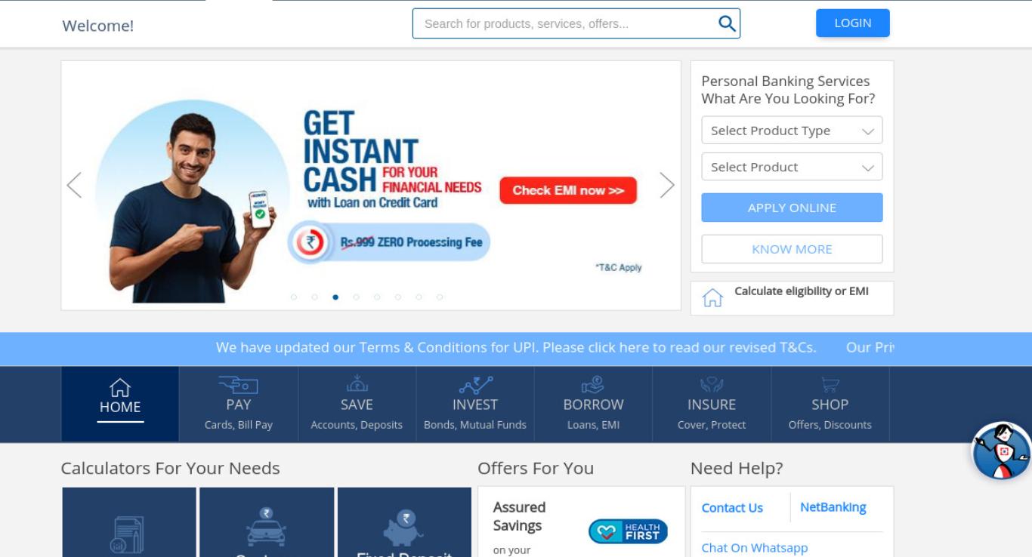Click the Check EMI now button
This screenshot has width=1032, height=557.
tap(568, 191)
